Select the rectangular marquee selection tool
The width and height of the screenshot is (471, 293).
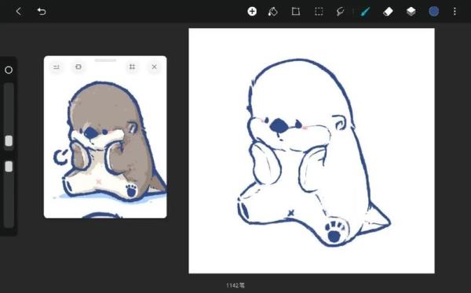tap(319, 12)
